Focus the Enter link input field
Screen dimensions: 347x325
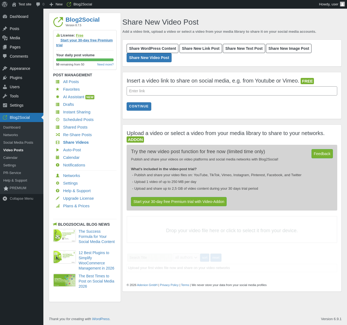tap(232, 91)
